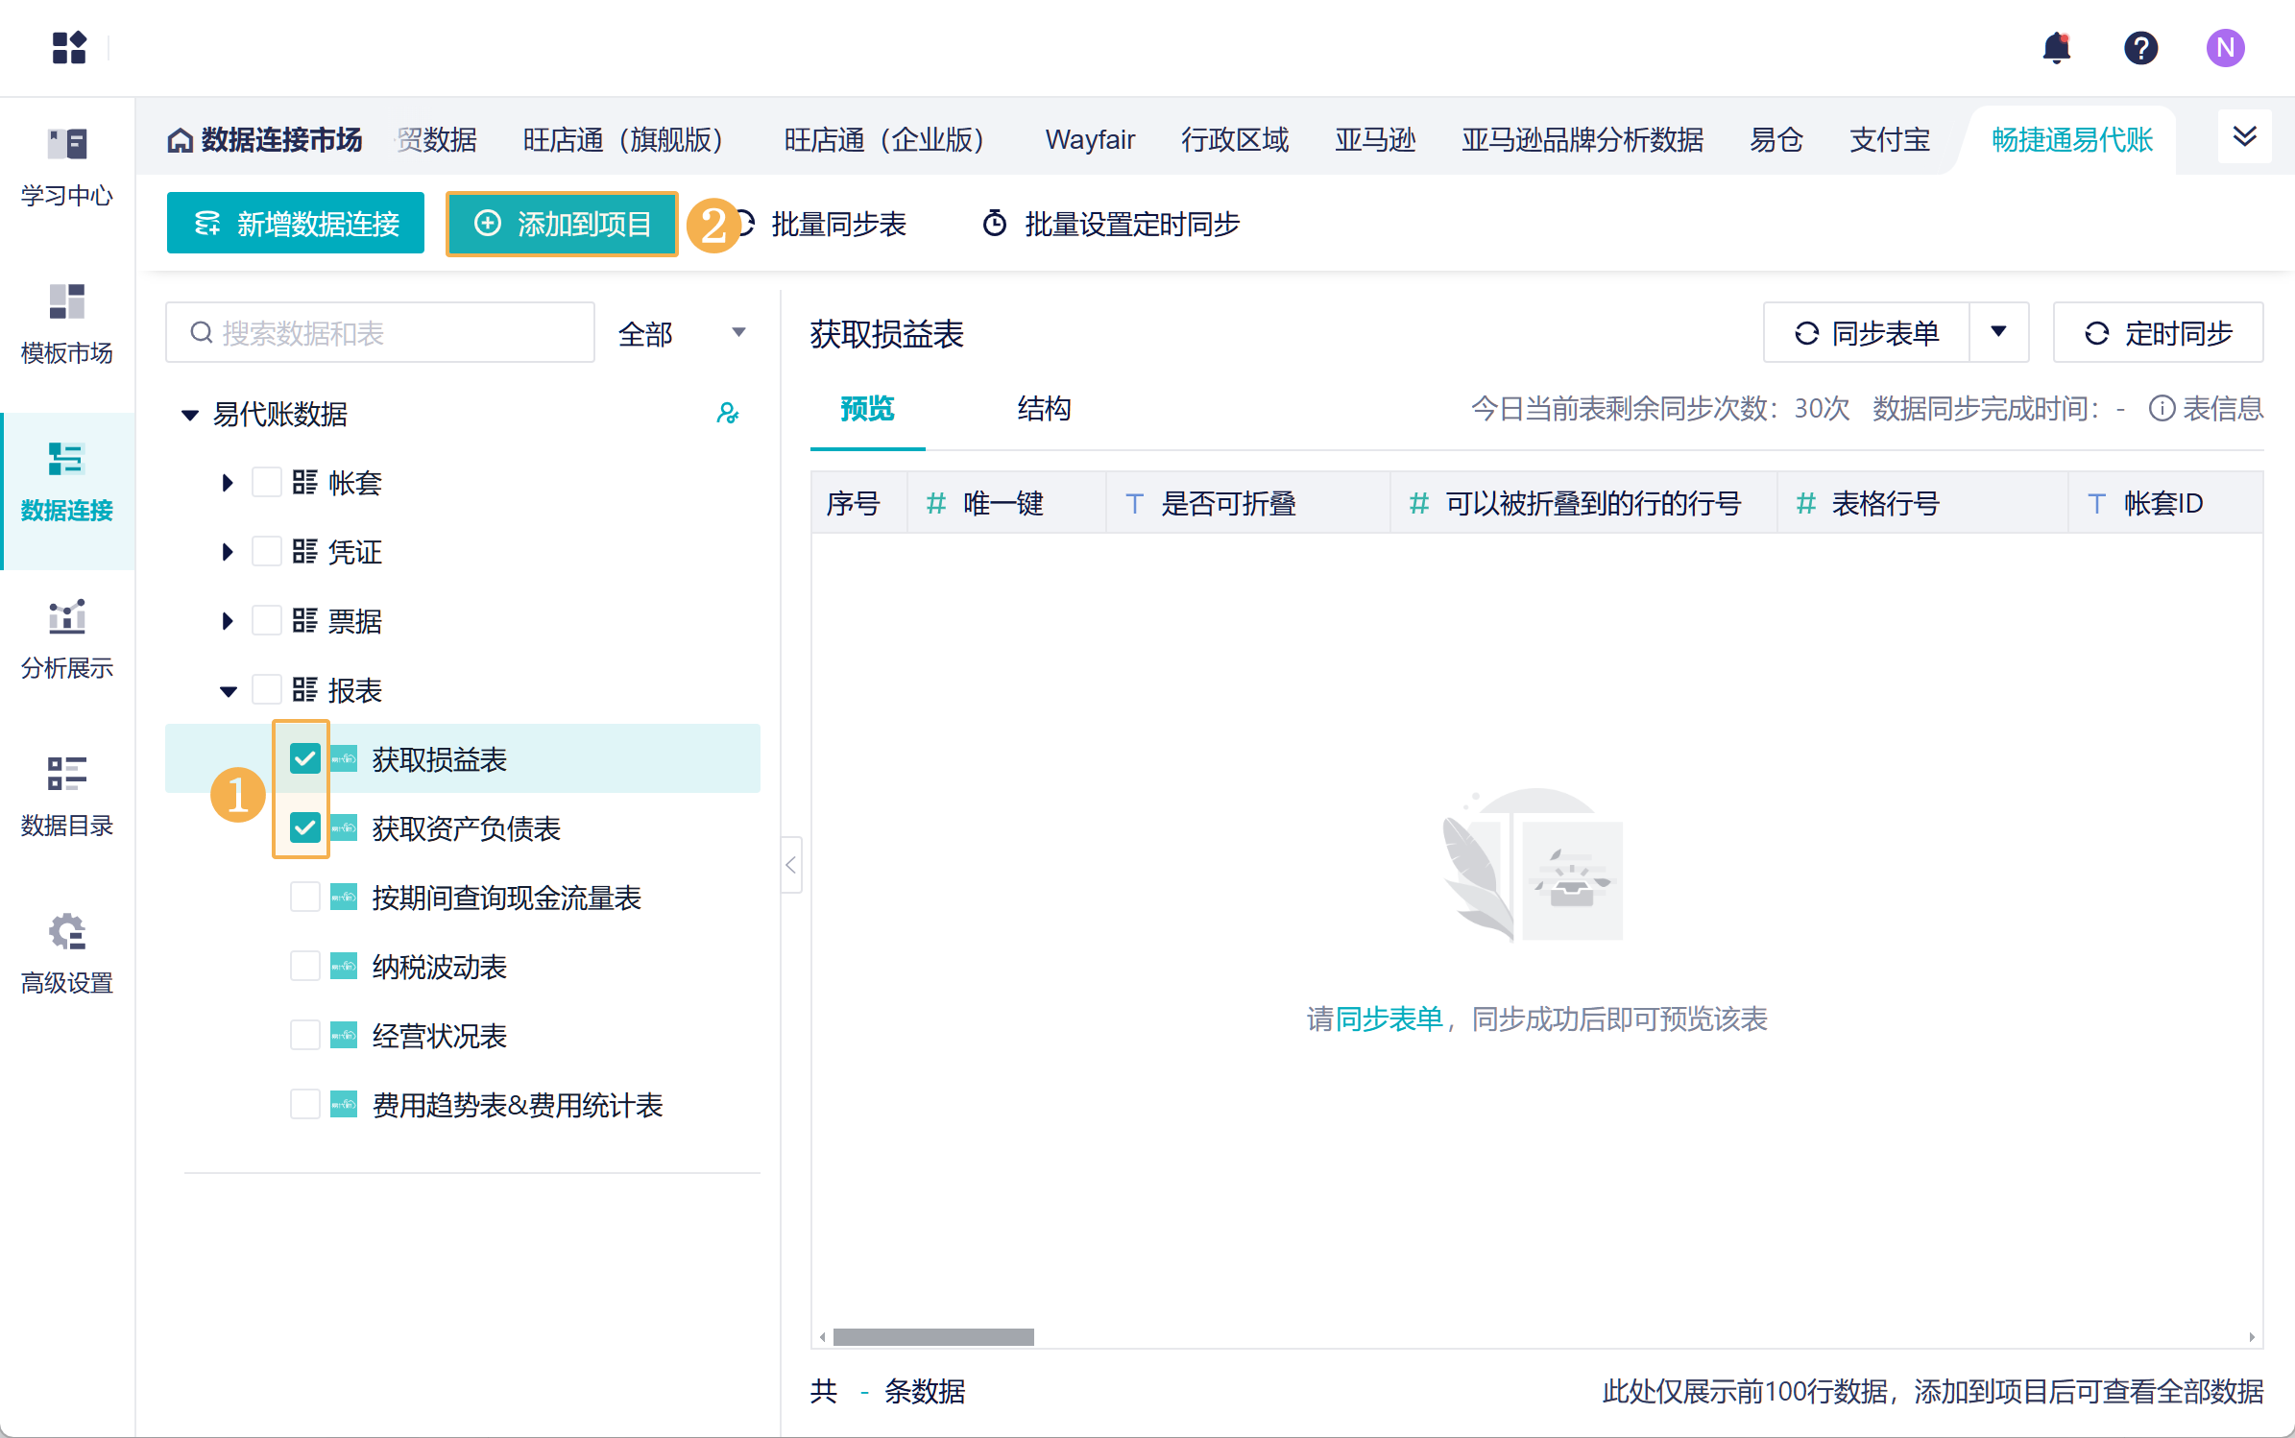
Task: Open the user avatar N menu
Action: click(2225, 47)
